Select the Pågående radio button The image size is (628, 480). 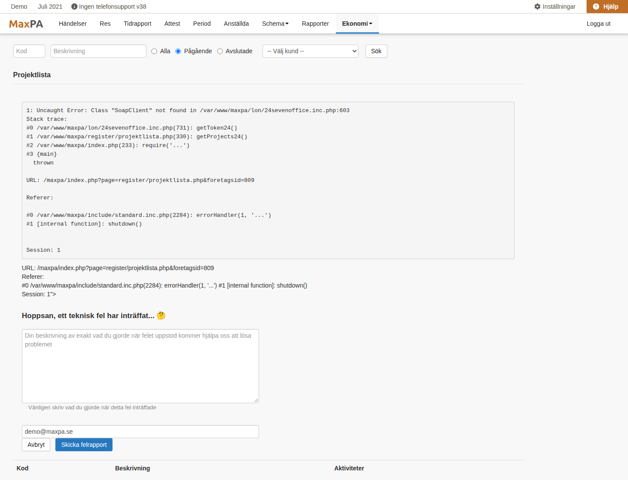click(178, 51)
